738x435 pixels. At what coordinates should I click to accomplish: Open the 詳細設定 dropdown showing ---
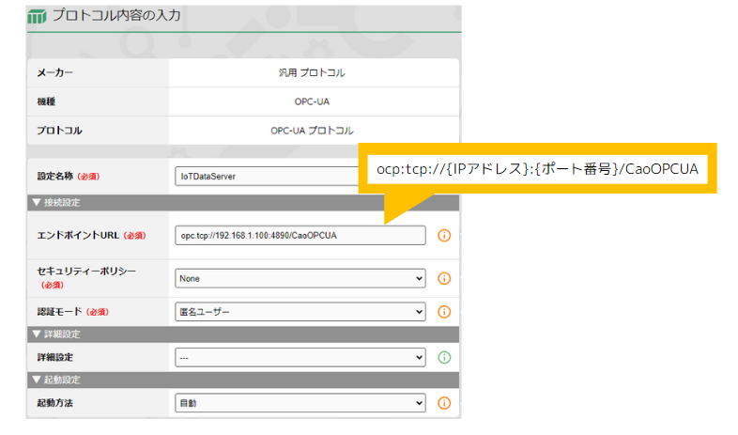(300, 357)
